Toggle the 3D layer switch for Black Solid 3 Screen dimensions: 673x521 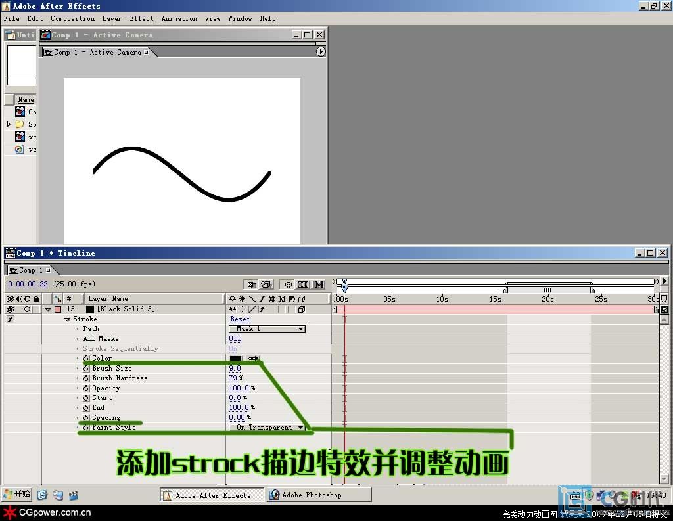301,309
